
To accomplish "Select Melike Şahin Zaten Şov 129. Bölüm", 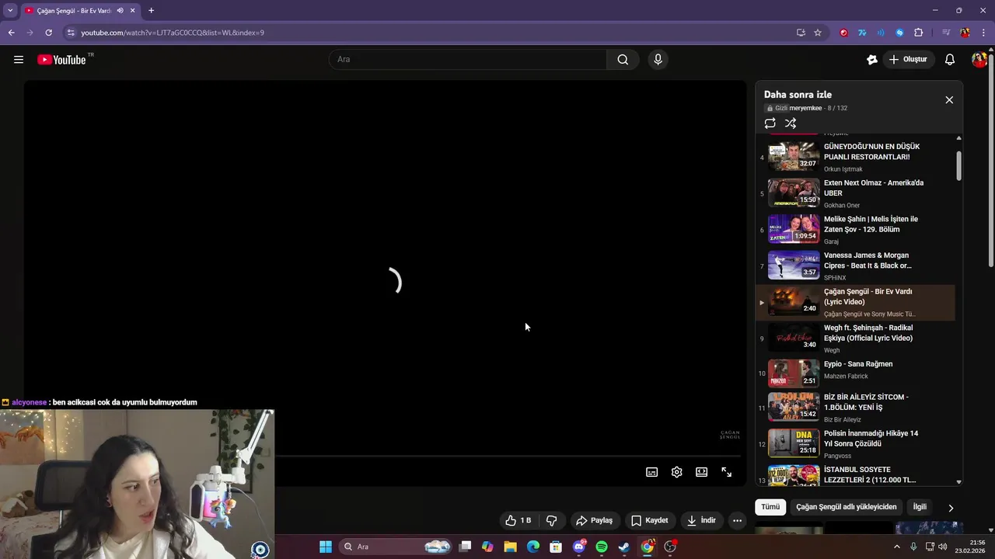I will pos(855,229).
